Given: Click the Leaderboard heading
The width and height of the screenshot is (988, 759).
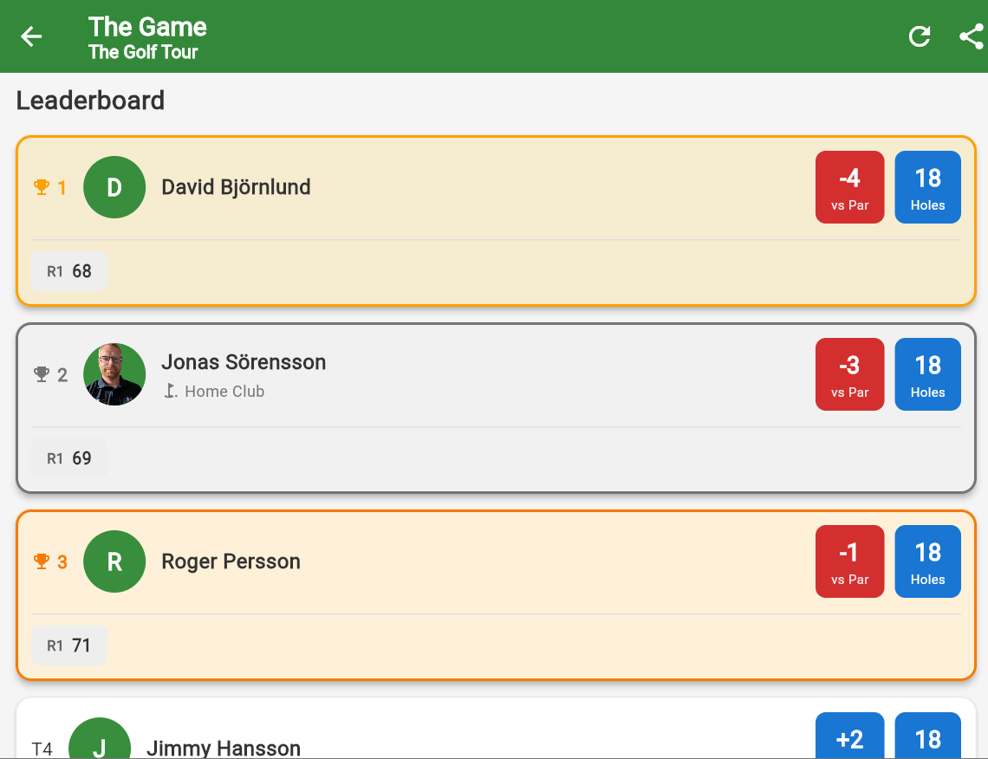Looking at the screenshot, I should tap(90, 101).
